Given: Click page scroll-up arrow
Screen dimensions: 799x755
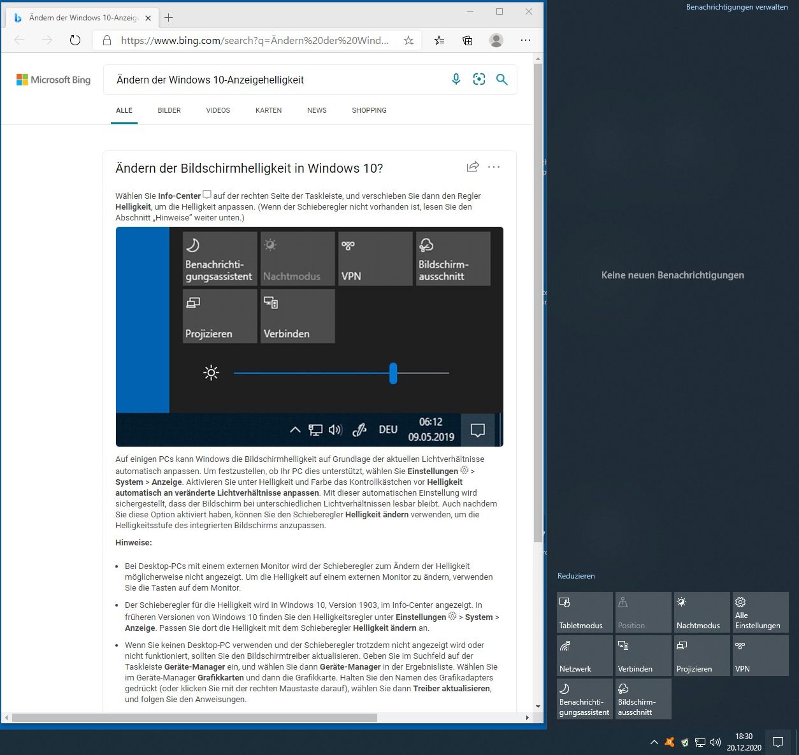Looking at the screenshot, I should tap(538, 59).
